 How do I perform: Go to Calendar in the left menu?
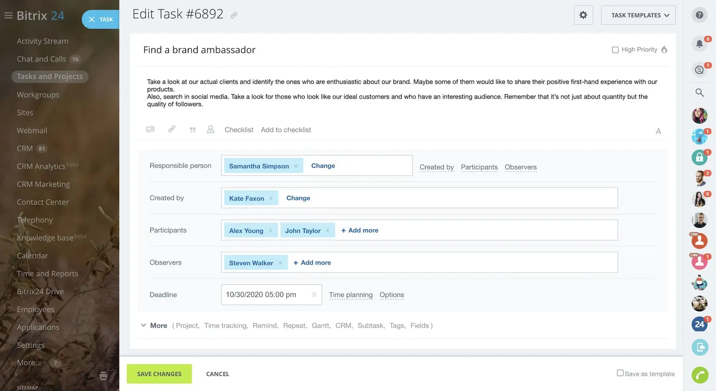32,256
